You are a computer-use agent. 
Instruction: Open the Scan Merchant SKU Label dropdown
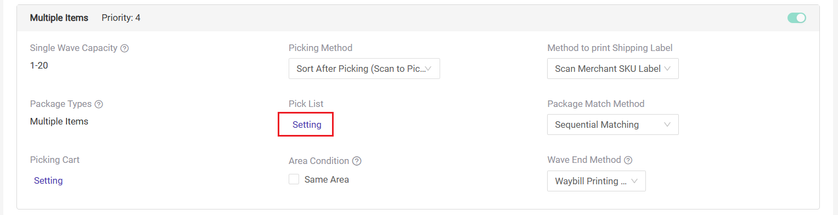point(613,69)
